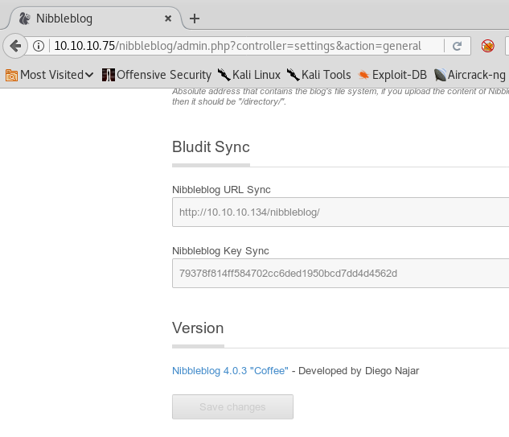Focus the Nibbleblog Key Sync field
This screenshot has width=509, height=437.
point(340,274)
